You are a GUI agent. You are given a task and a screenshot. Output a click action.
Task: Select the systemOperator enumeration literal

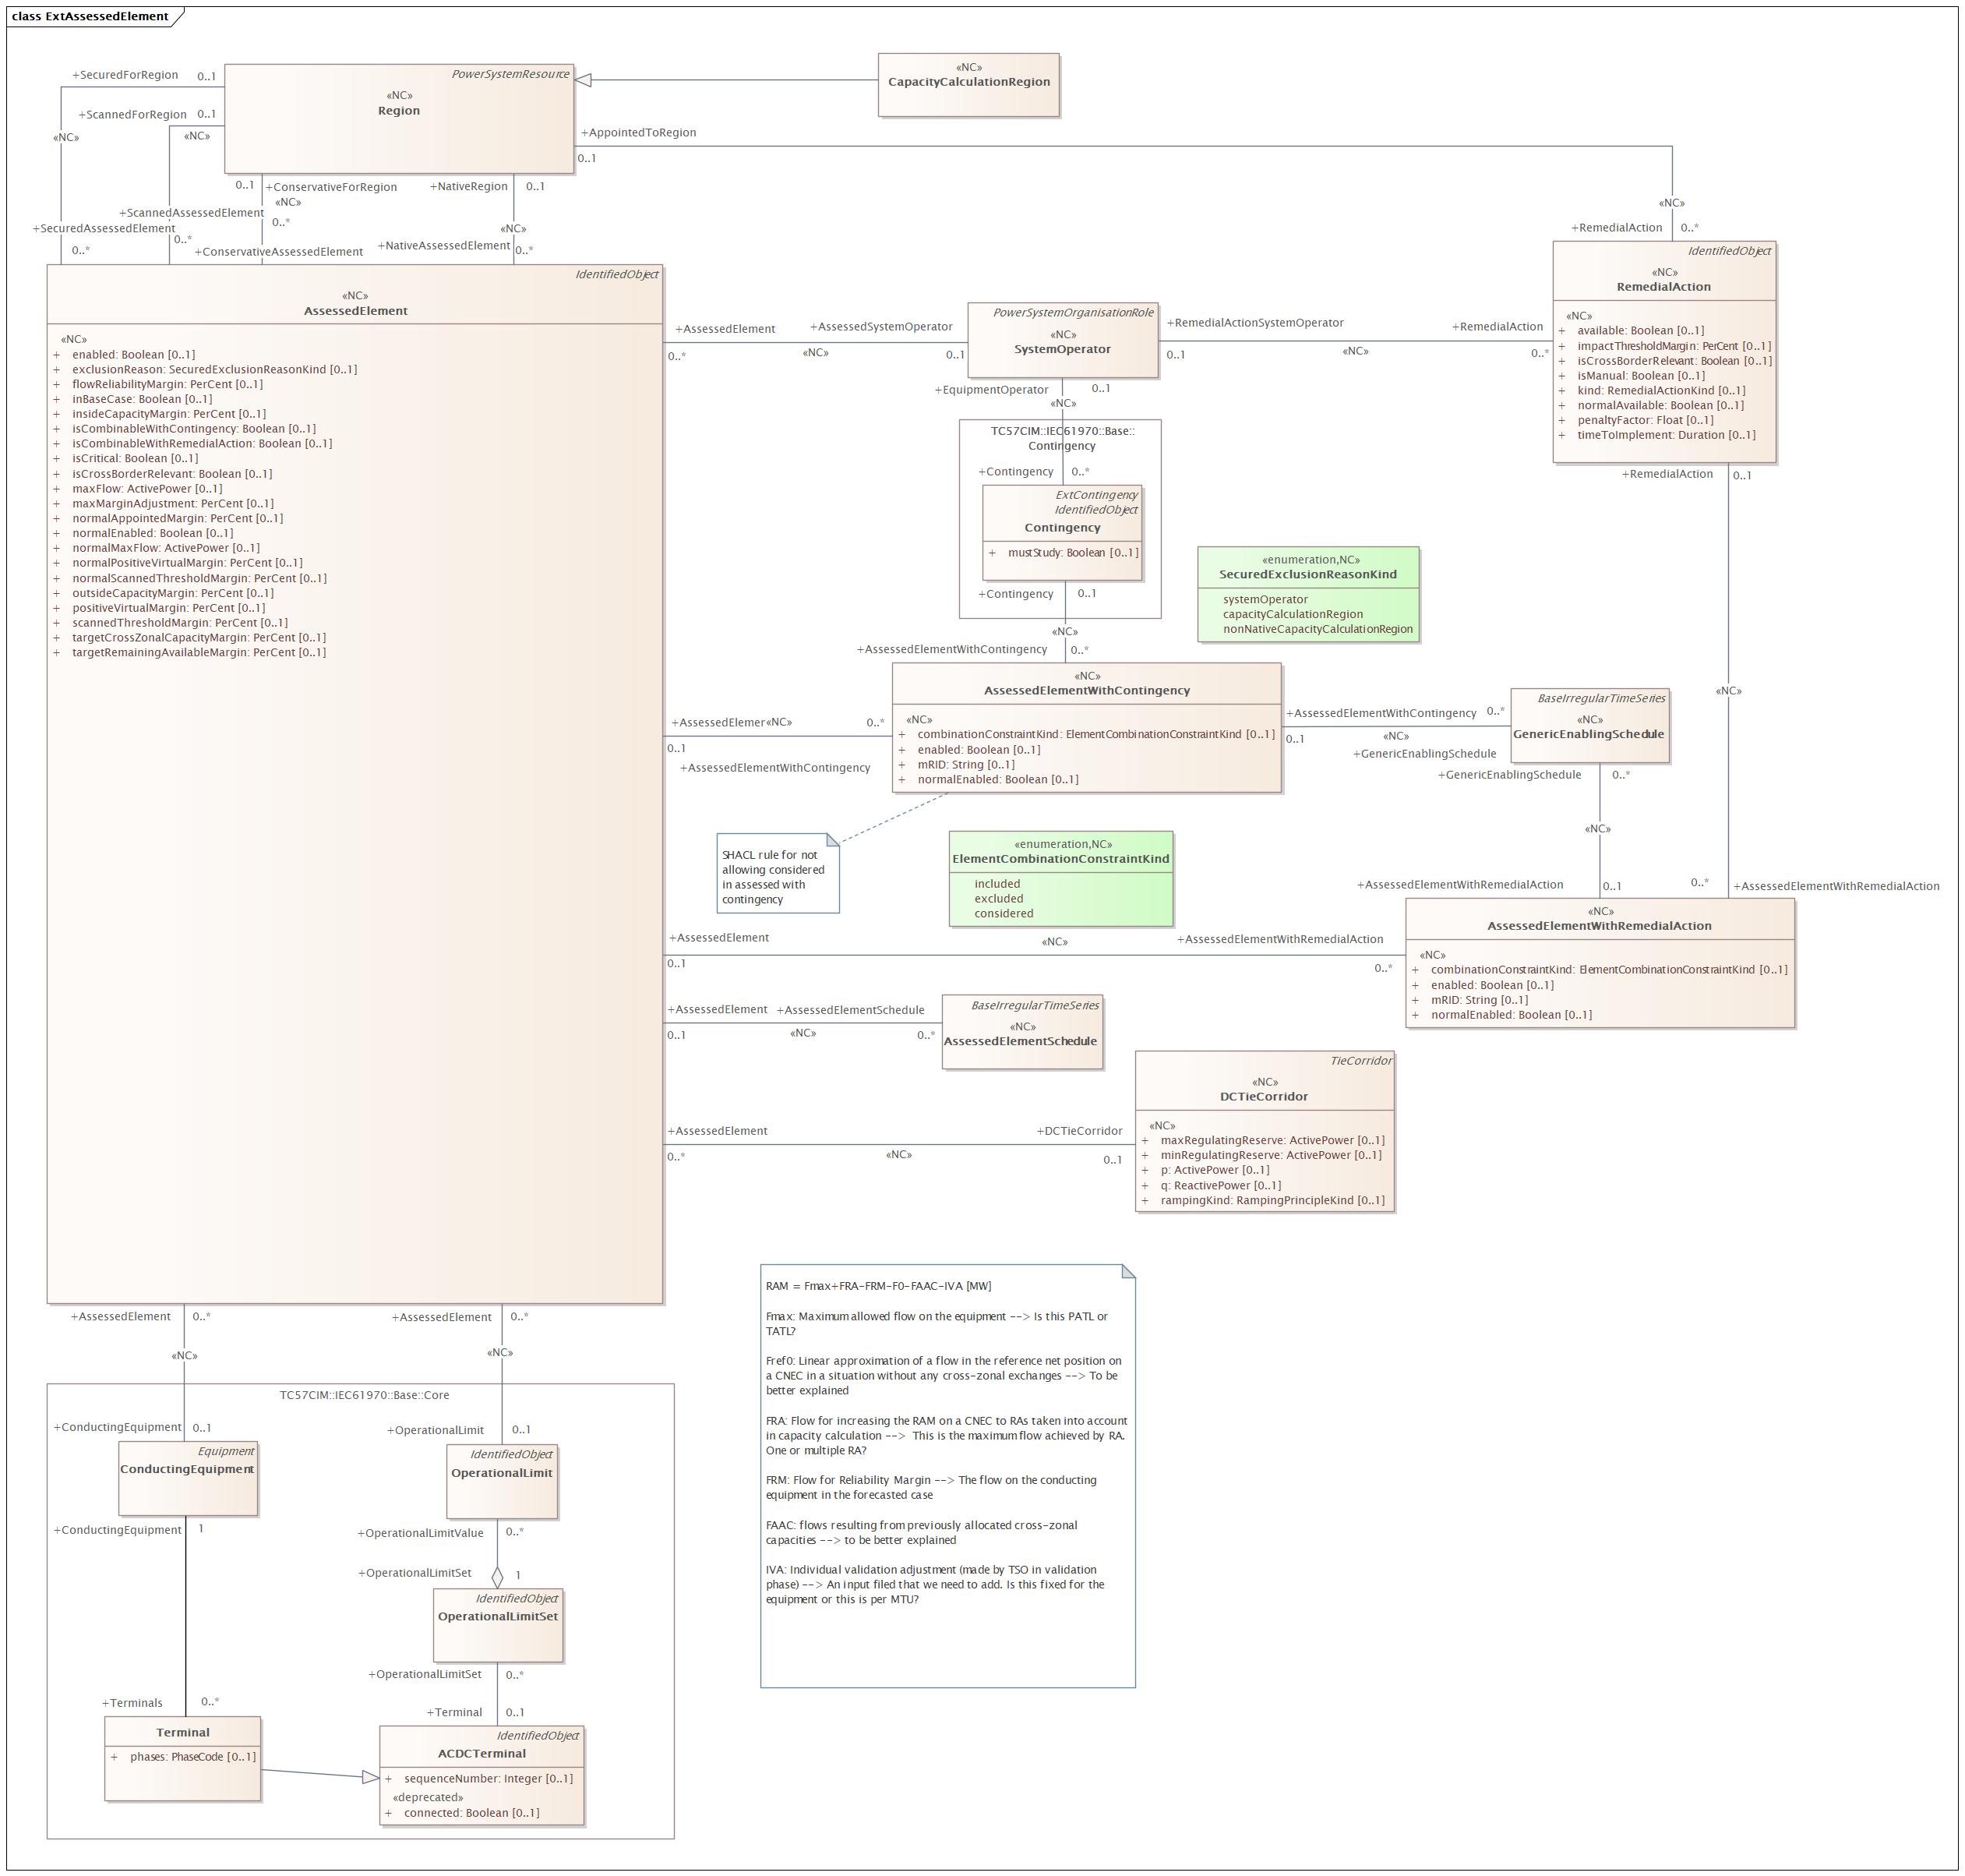pyautogui.click(x=1265, y=600)
